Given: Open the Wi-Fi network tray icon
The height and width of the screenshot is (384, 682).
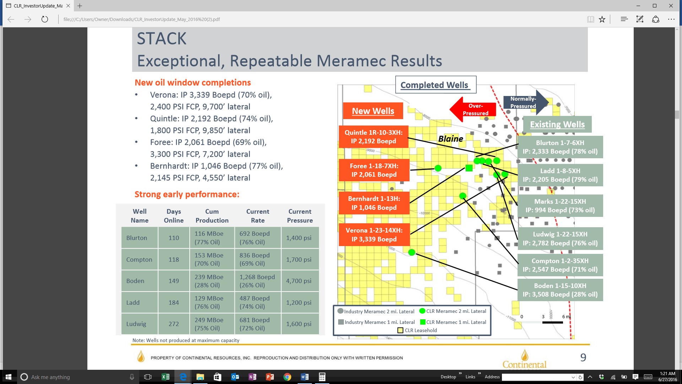Looking at the screenshot, I should pyautogui.click(x=613, y=377).
